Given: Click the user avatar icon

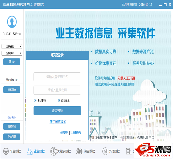Looking at the screenshot, I should pos(12,22).
